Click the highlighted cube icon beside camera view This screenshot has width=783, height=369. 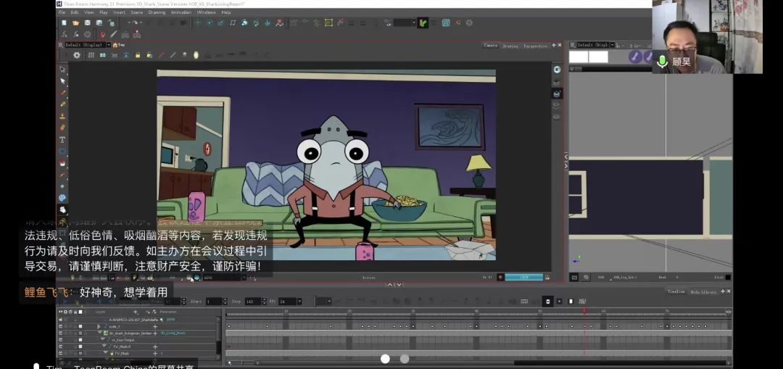click(x=558, y=94)
